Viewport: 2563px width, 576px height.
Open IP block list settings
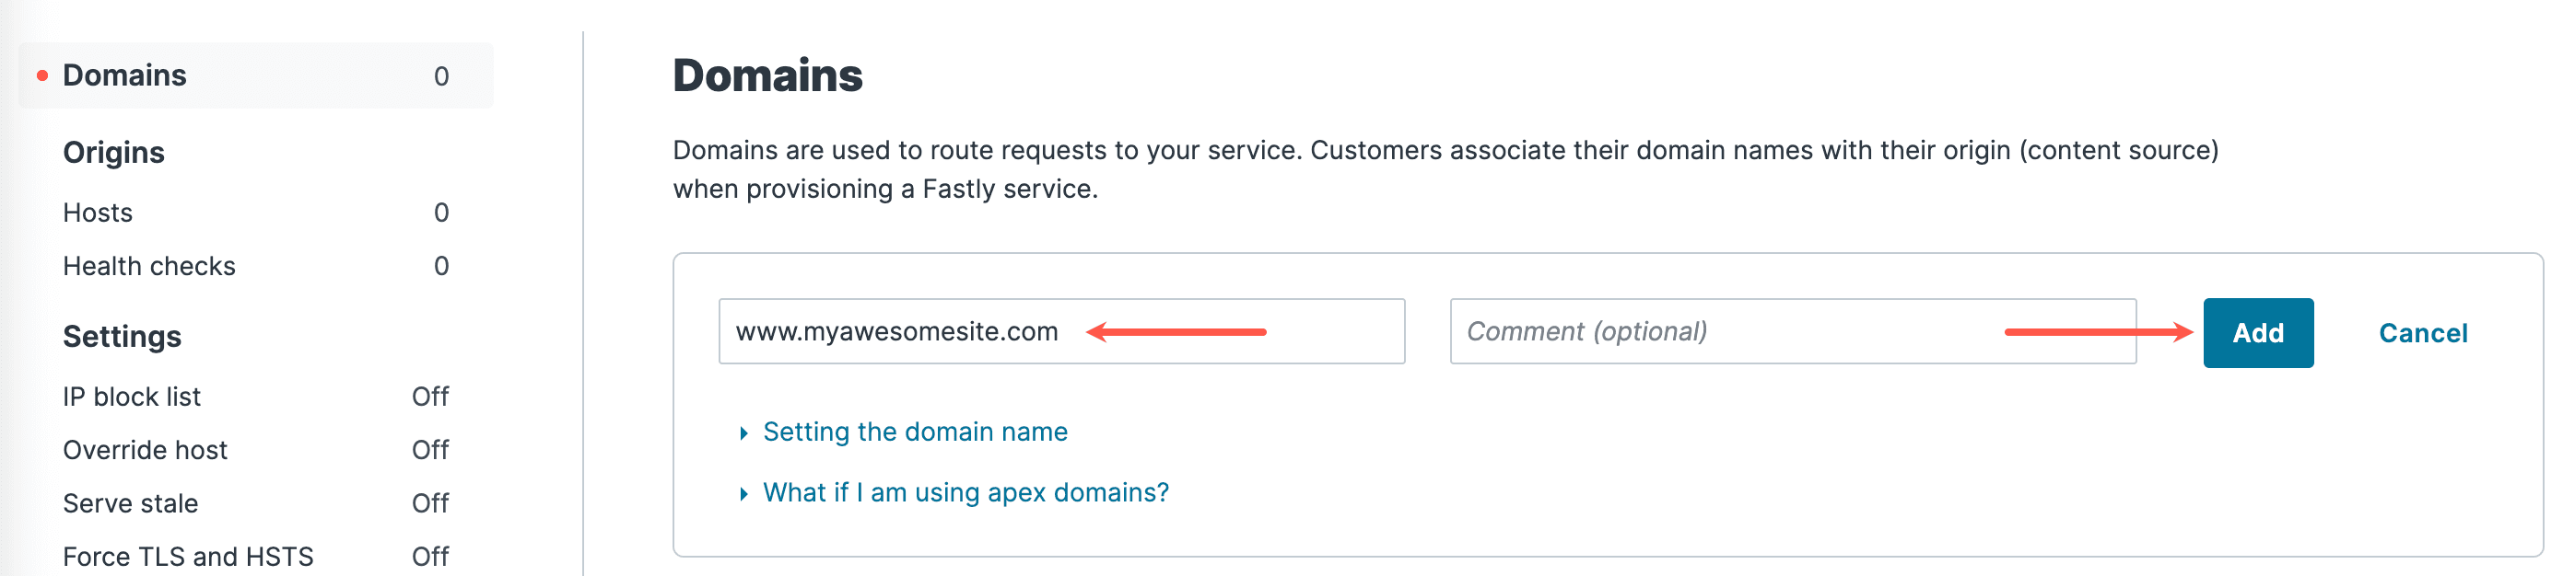pyautogui.click(x=132, y=397)
